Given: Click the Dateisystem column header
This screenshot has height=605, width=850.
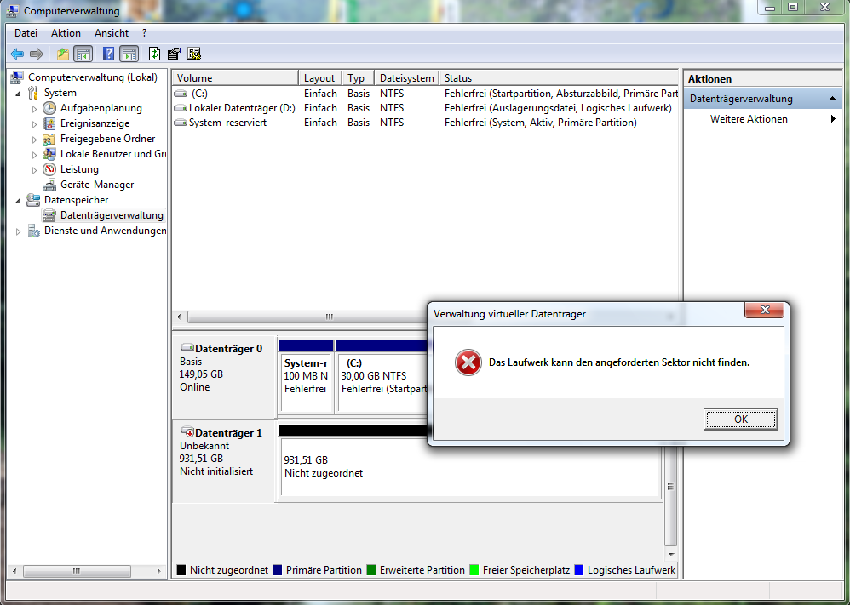Looking at the screenshot, I should coord(406,77).
